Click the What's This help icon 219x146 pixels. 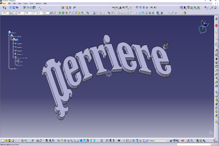coord(32,141)
